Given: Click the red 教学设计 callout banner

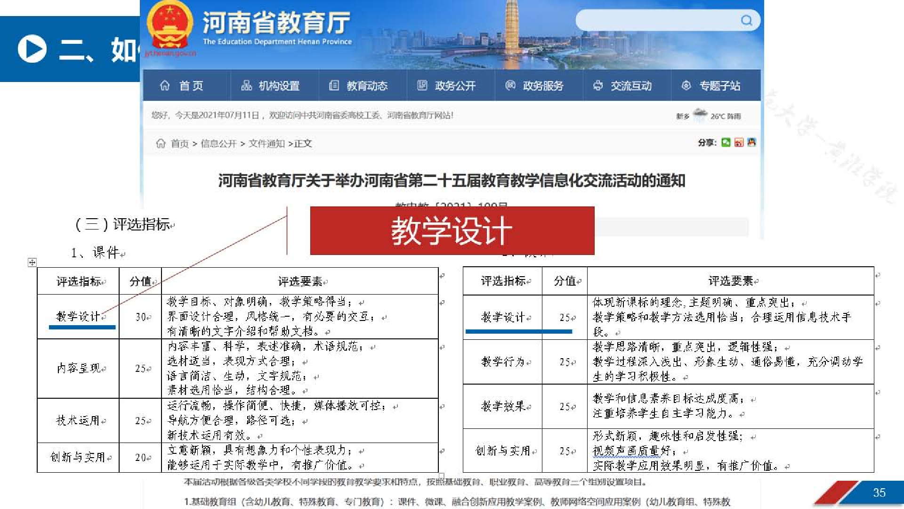Looking at the screenshot, I should (452, 230).
